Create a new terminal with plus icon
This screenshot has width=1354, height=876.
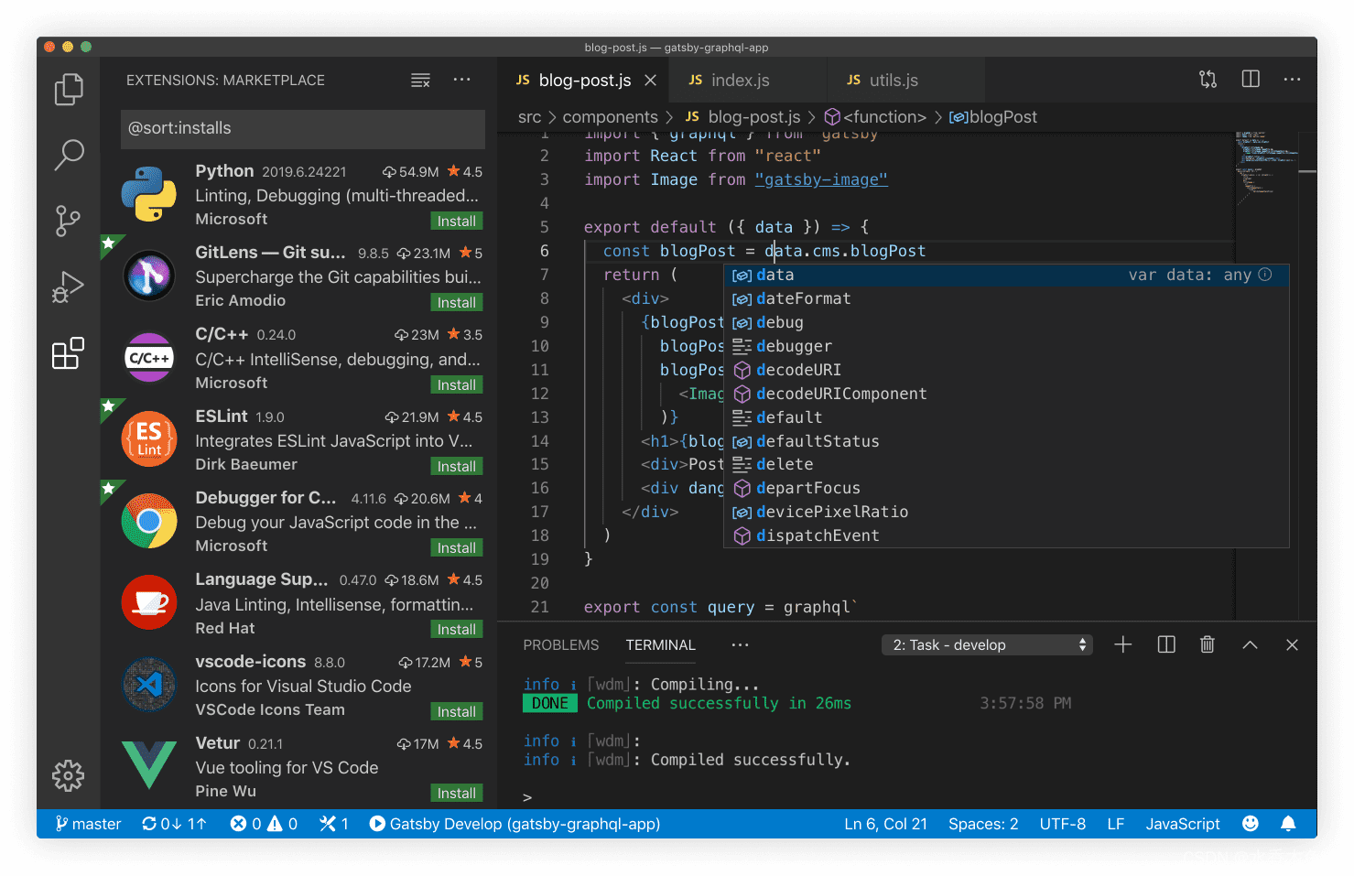(x=1123, y=644)
